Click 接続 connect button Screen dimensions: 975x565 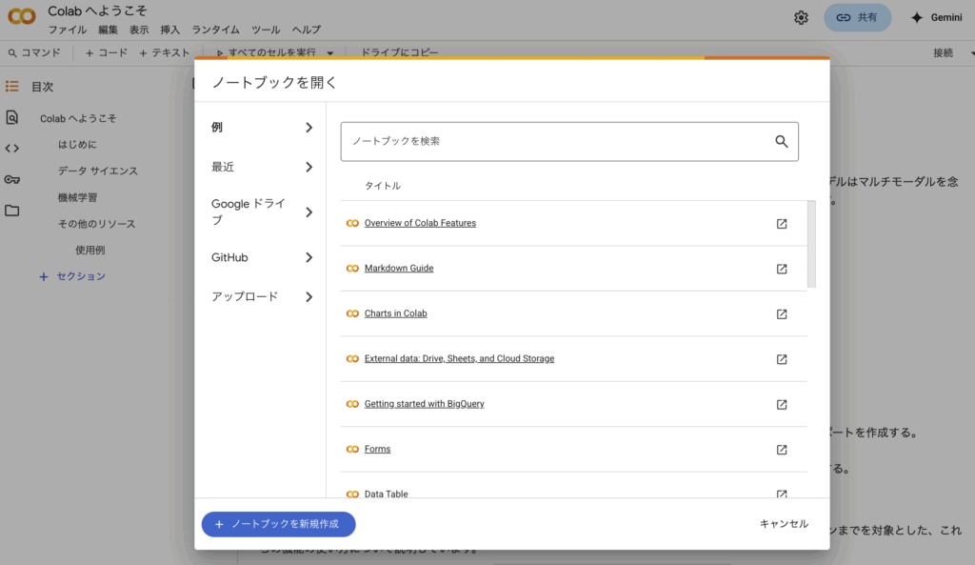click(943, 53)
